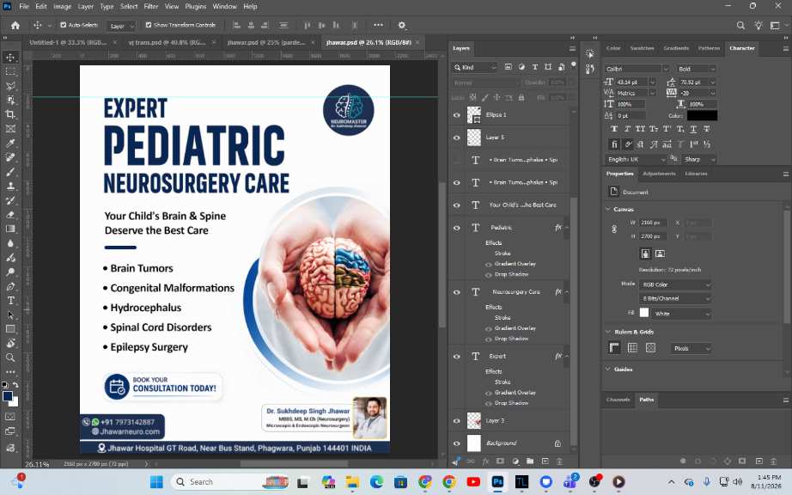Hide the Background layer visibility eye
The height and width of the screenshot is (495, 792).
coord(457,443)
